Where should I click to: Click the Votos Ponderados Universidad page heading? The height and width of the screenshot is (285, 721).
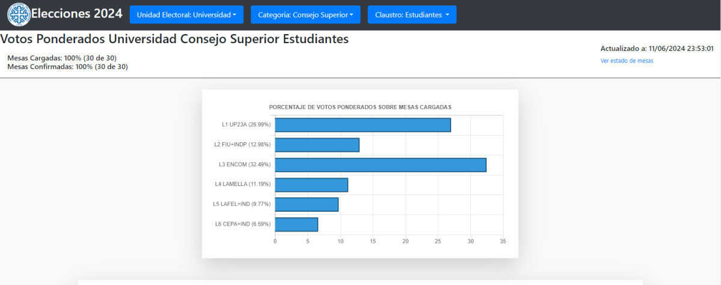point(174,39)
